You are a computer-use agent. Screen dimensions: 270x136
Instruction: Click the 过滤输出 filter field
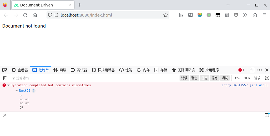(x=94, y=78)
